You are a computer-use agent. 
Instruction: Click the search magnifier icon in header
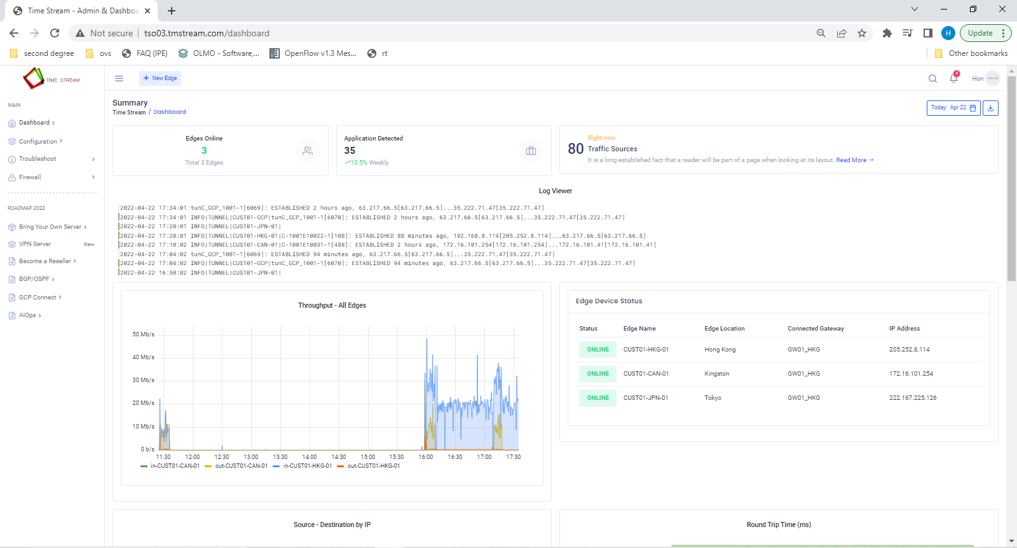coord(932,78)
